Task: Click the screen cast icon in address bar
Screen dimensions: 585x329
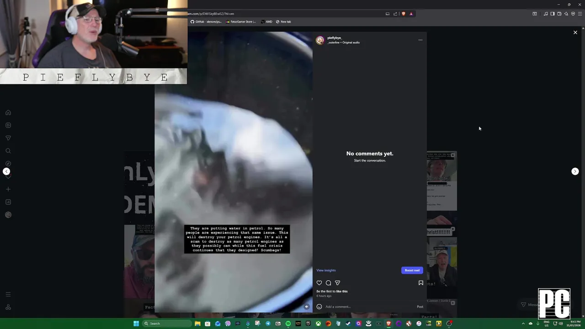Action: [388, 14]
